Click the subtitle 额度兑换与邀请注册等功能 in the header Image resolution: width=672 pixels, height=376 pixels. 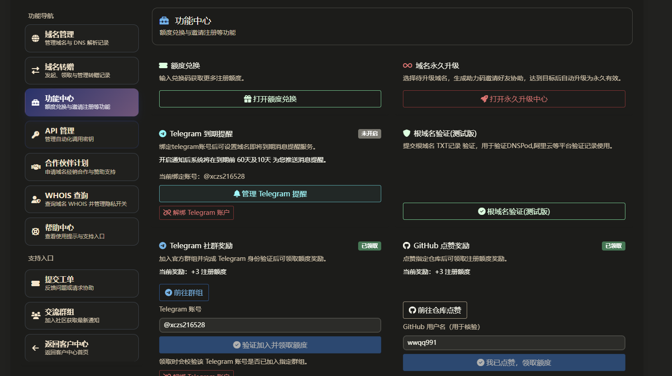198,32
